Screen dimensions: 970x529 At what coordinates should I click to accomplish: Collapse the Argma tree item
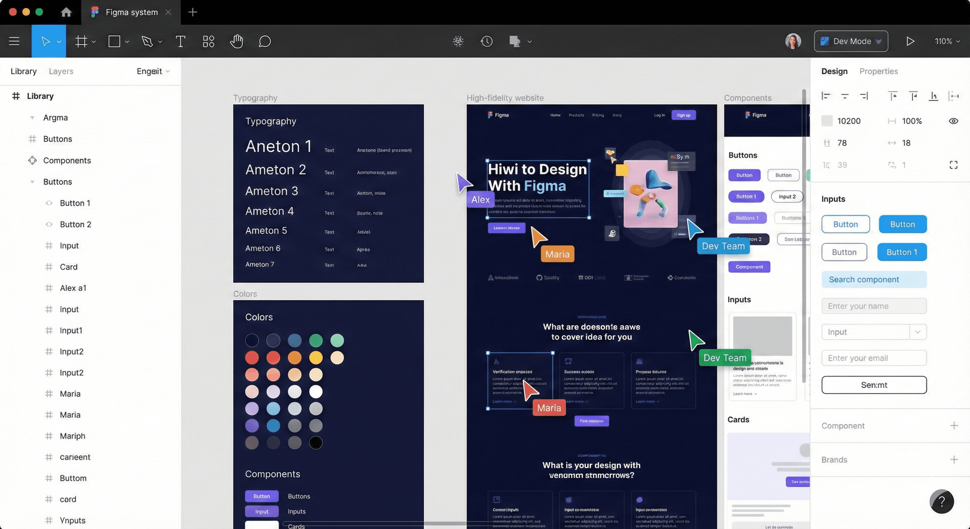click(x=32, y=117)
